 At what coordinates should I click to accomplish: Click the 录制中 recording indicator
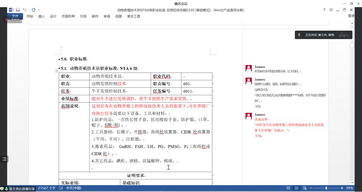[15, 20]
